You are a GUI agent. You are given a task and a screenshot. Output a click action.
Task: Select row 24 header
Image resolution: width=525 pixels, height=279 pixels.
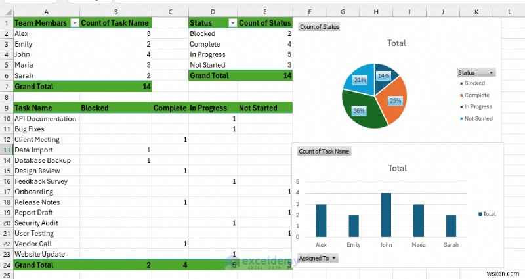tap(7, 265)
